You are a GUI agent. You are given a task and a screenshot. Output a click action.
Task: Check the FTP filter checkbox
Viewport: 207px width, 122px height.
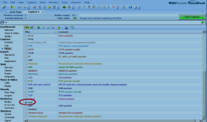coord(26,46)
